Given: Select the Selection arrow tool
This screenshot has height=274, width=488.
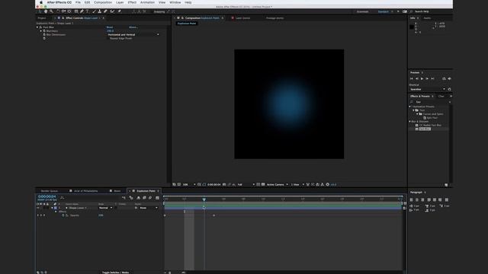Looking at the screenshot, I should point(40,11).
